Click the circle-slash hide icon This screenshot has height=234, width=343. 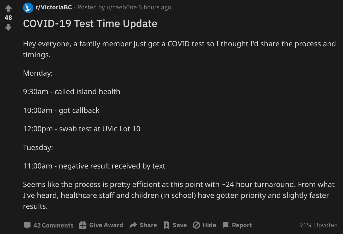(x=196, y=225)
